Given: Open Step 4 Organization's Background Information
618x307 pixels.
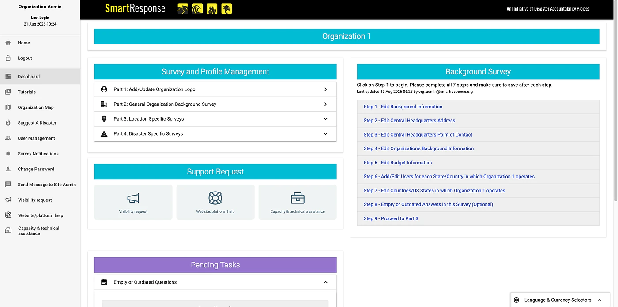Looking at the screenshot, I should click(418, 148).
